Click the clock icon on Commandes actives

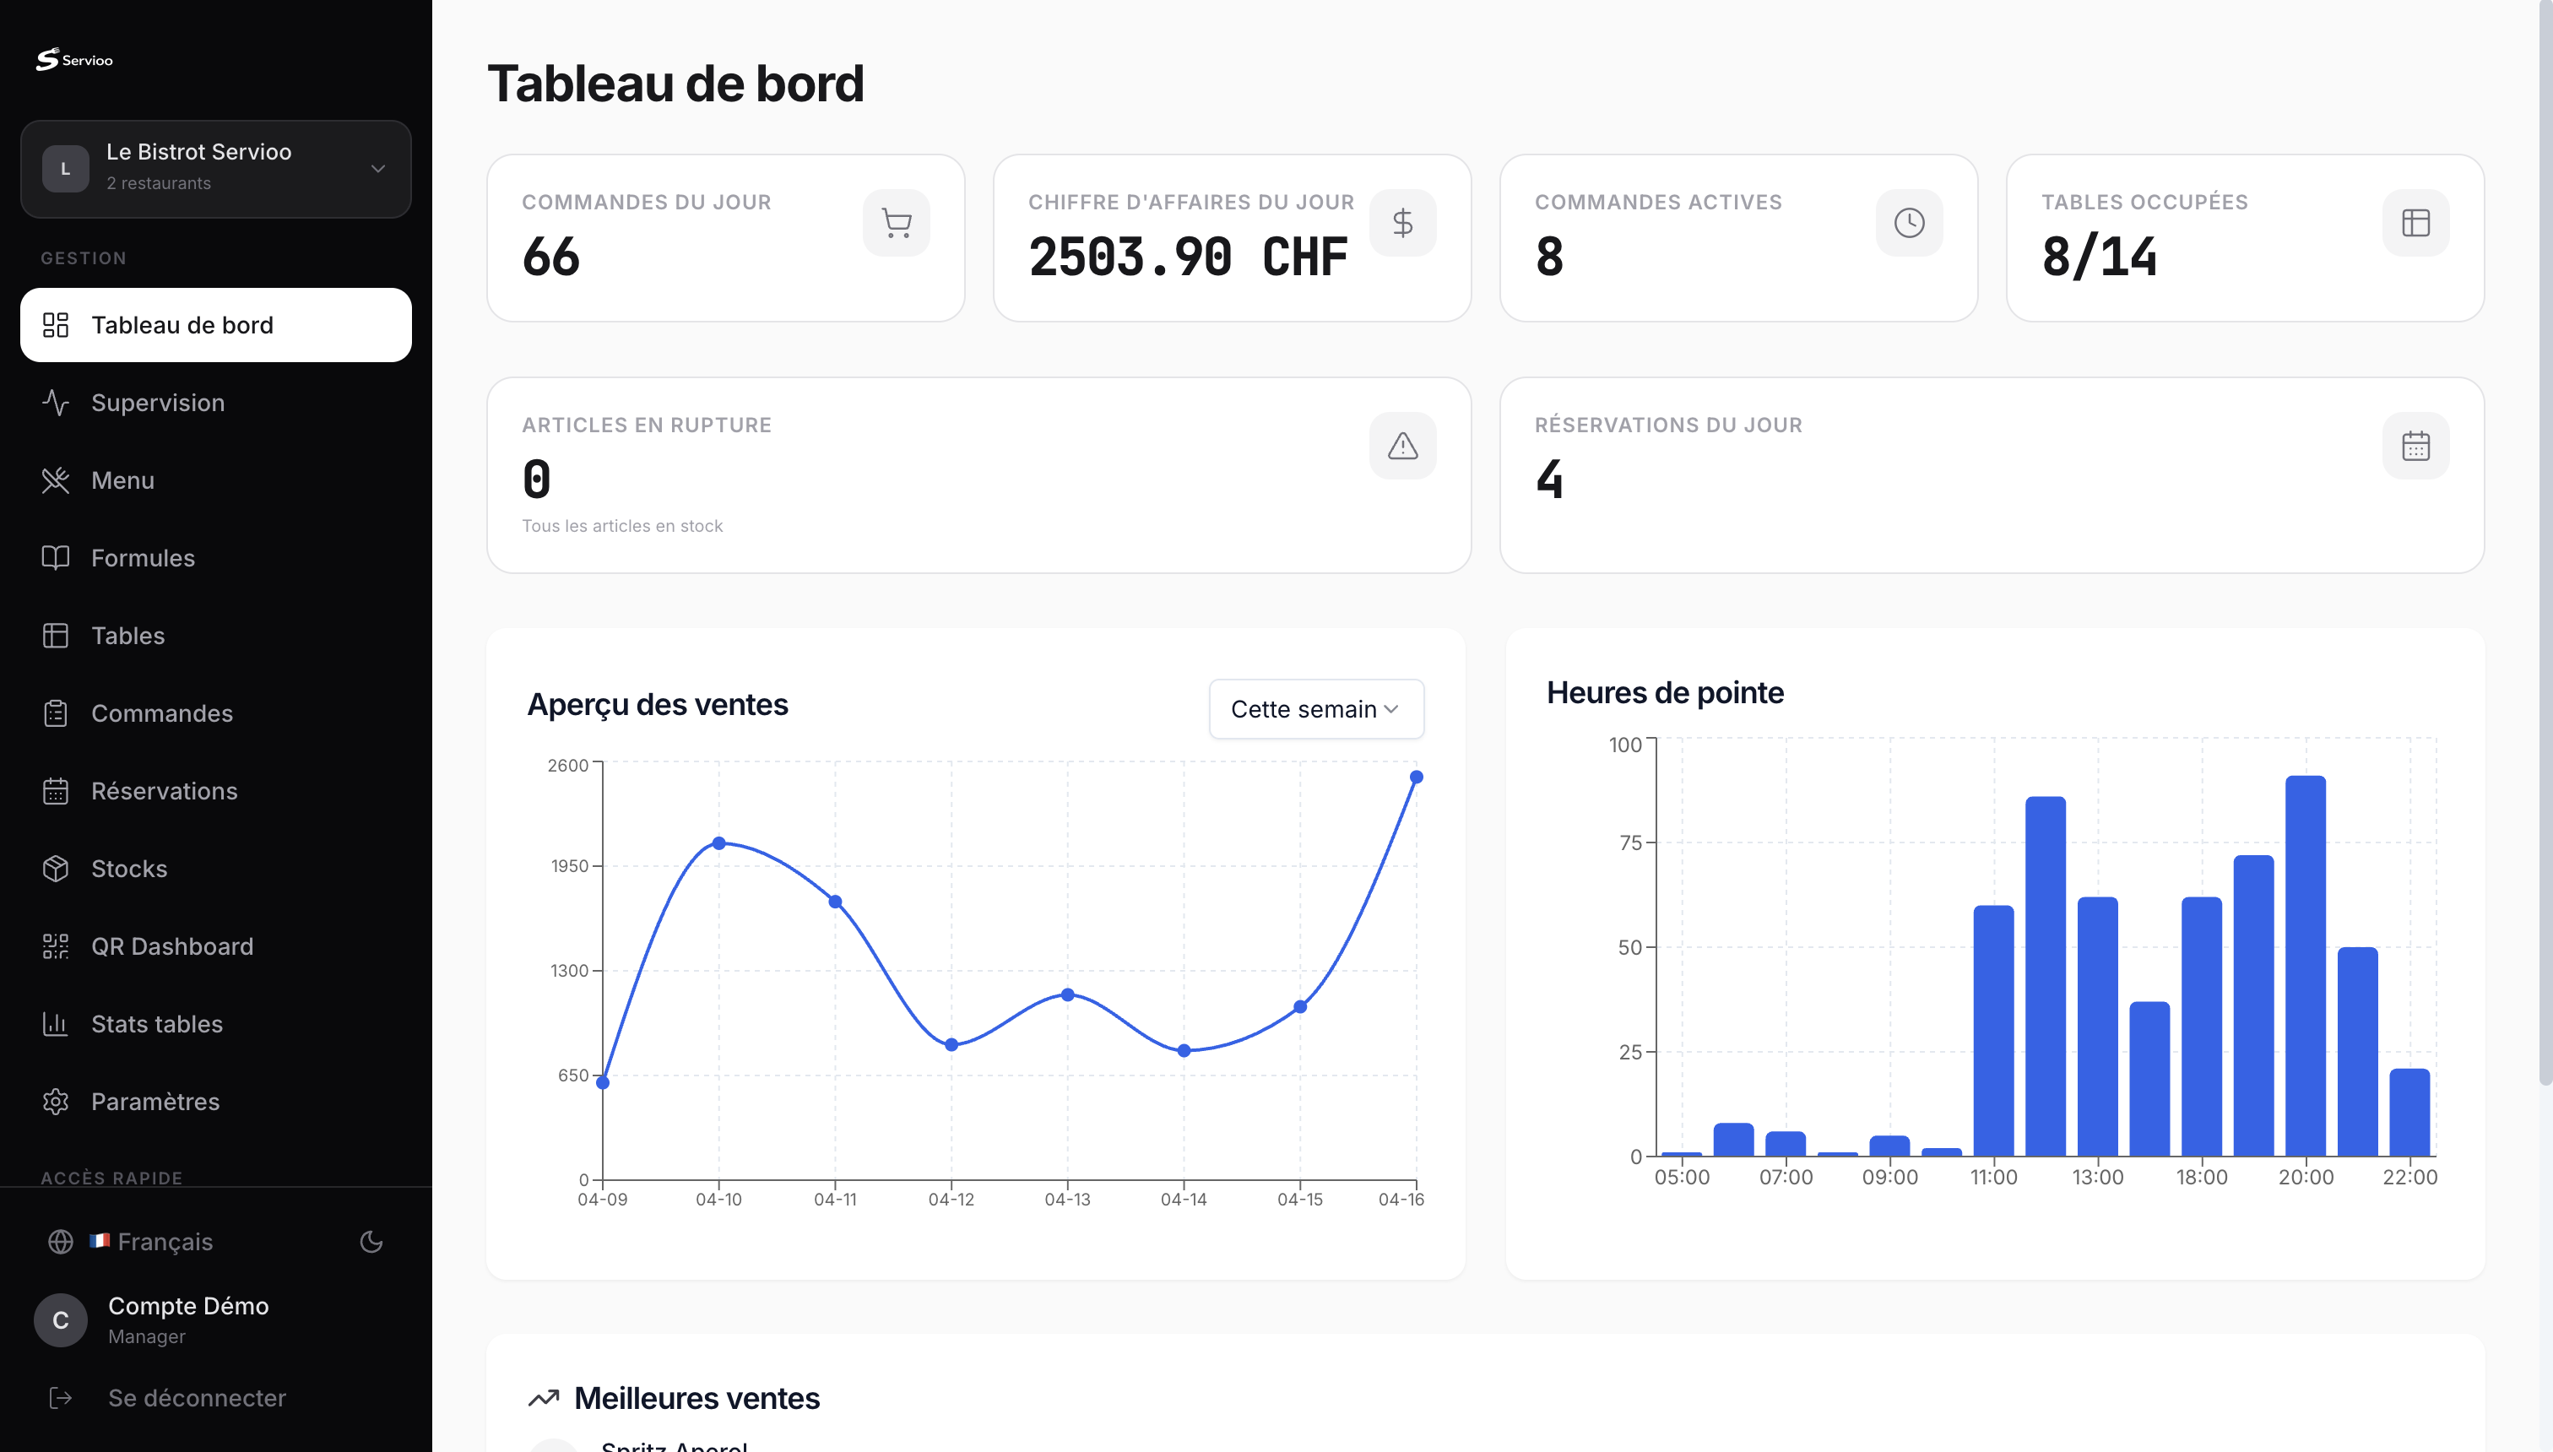pyautogui.click(x=1909, y=222)
